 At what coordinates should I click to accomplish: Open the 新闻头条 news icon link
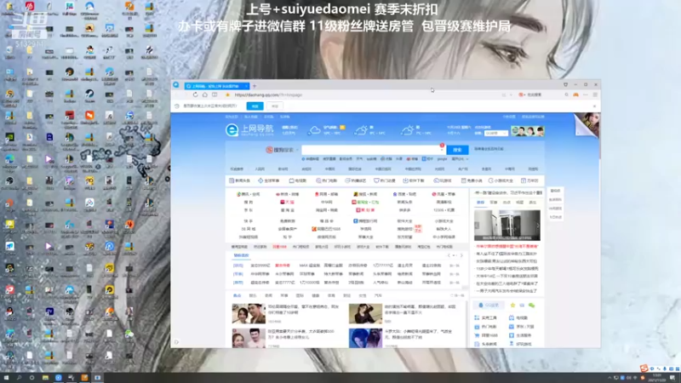tap(239, 180)
